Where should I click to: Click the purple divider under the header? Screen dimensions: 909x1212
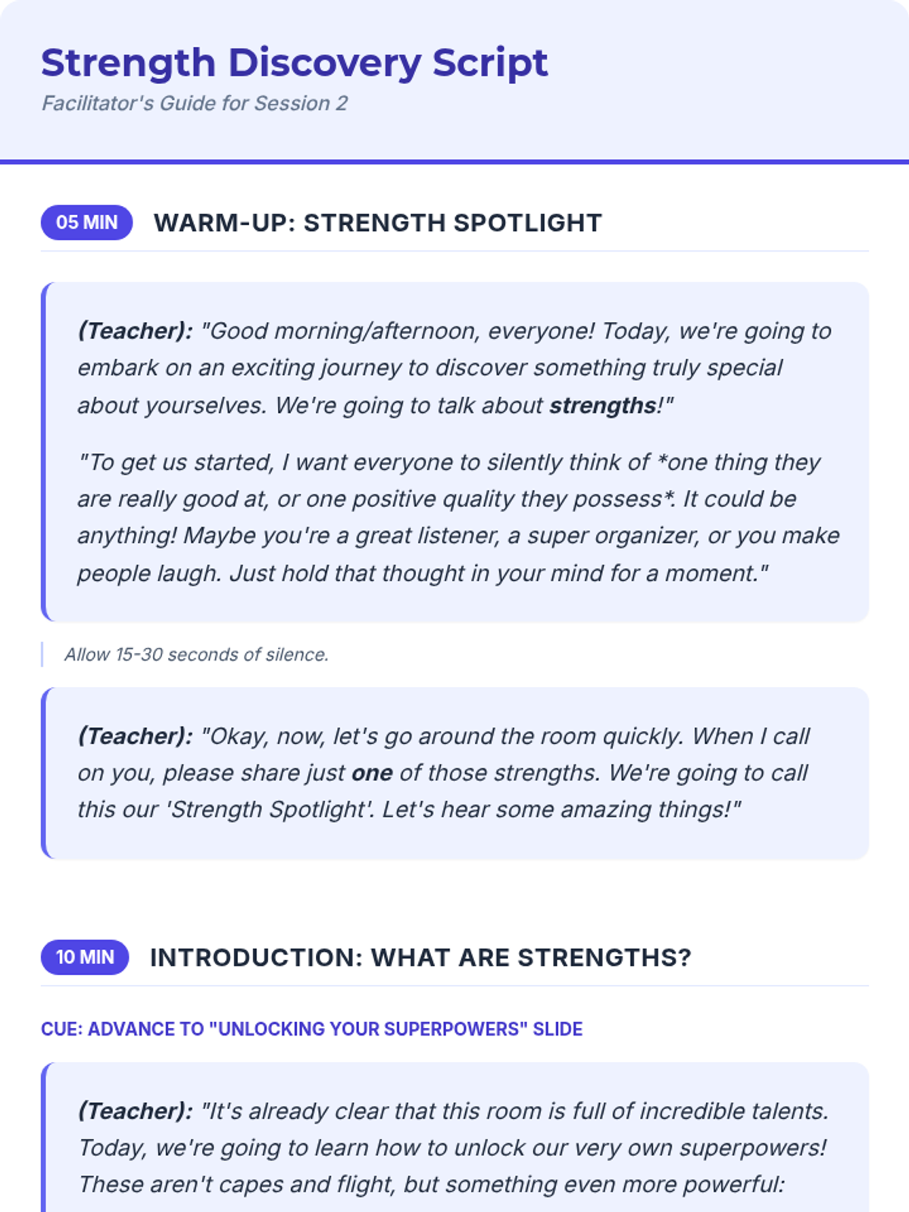point(454,161)
